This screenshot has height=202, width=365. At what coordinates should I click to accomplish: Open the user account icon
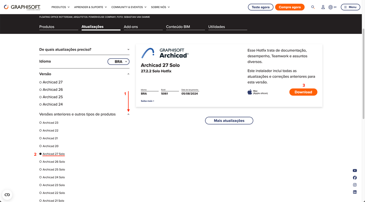(323, 7)
